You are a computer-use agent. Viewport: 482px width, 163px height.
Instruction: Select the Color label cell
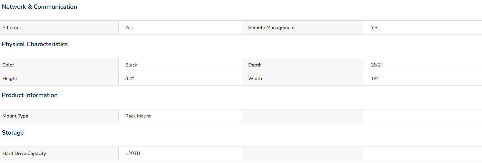(59, 65)
